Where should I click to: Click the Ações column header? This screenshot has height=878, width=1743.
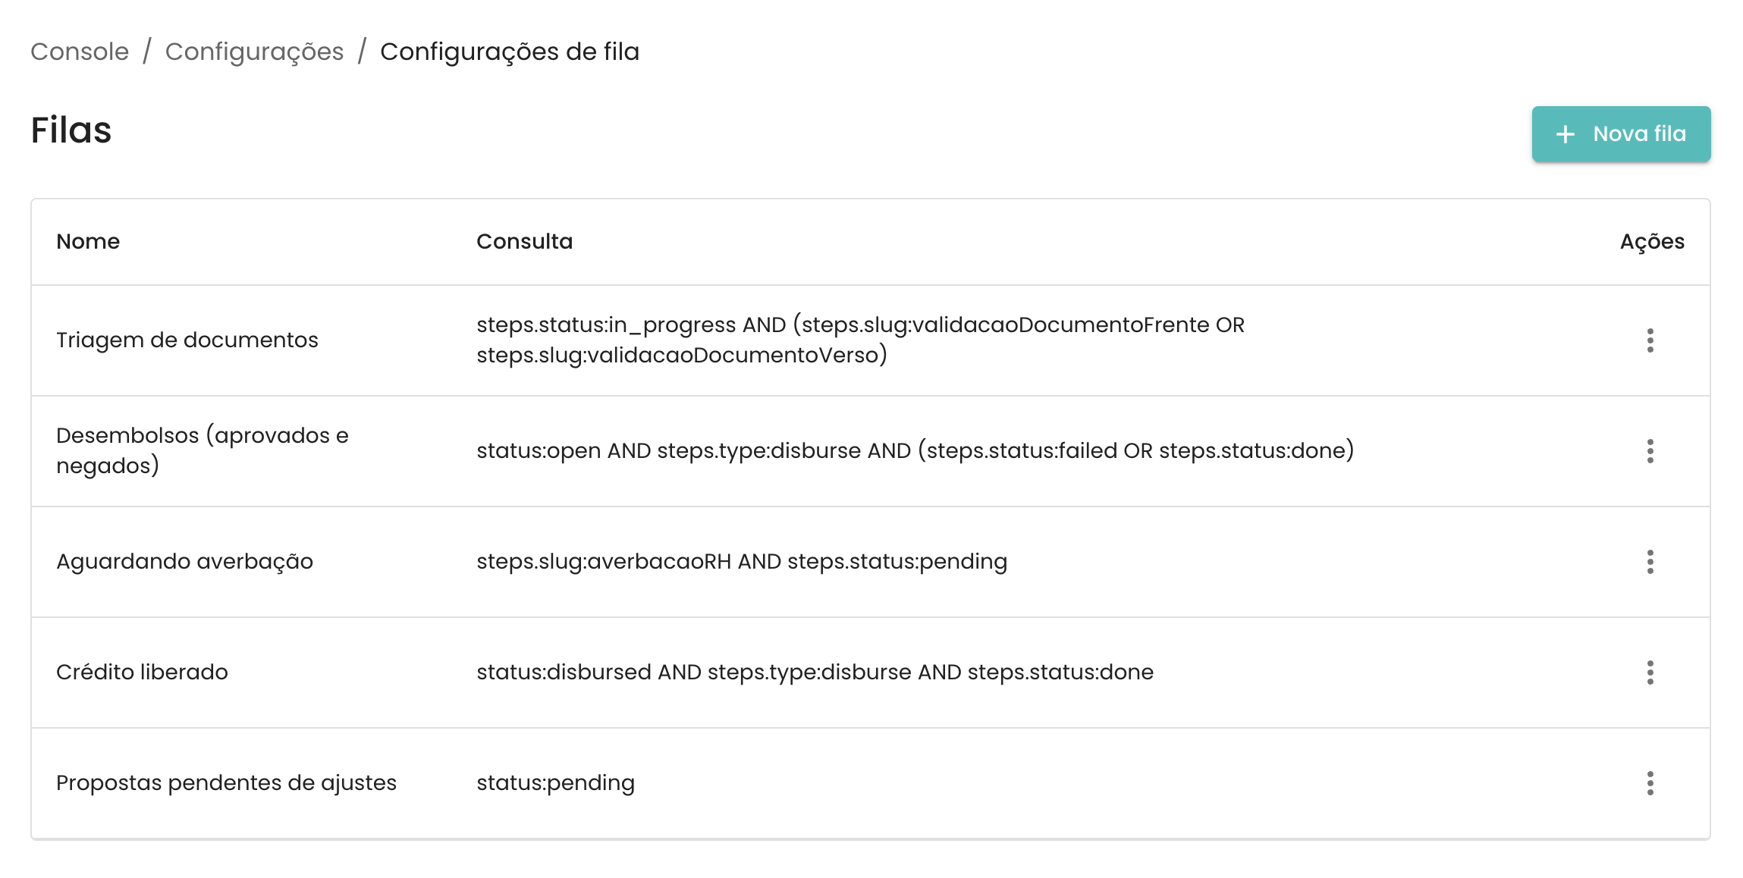(x=1652, y=241)
